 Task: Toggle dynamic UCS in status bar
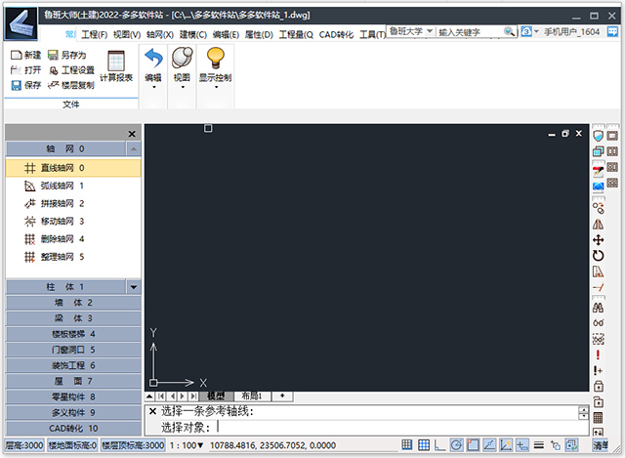(506, 445)
